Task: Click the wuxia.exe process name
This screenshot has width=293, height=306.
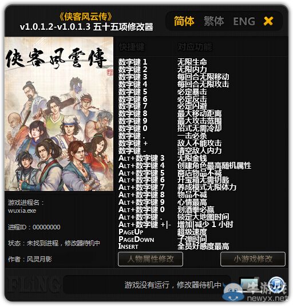Action: coord(22,210)
